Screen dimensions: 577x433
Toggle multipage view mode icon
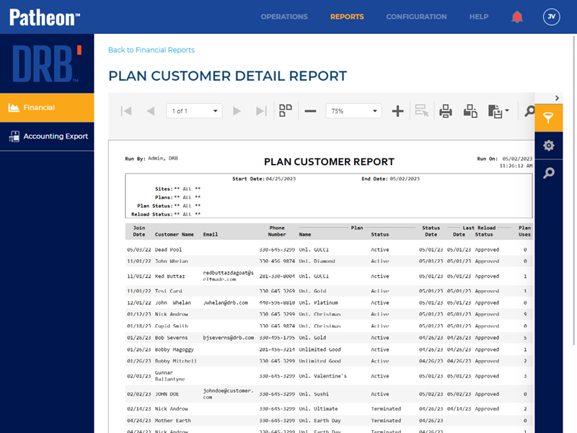pyautogui.click(x=286, y=111)
